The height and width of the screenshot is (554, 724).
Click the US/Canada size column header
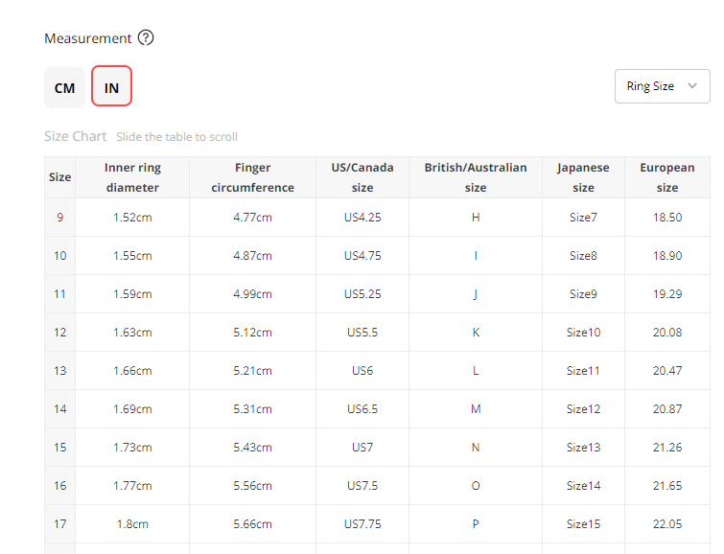click(362, 177)
